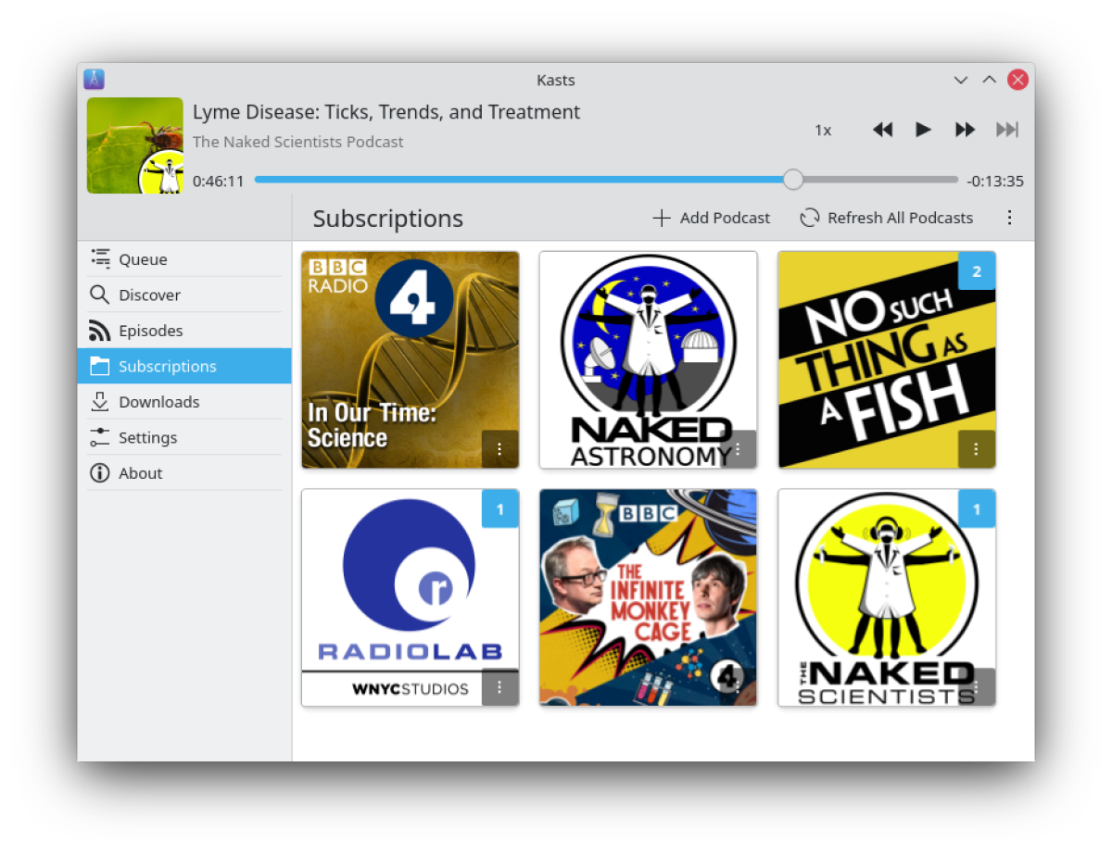This screenshot has height=853, width=1112.
Task: Click The Naked Scientists Podcast subtitle in player
Action: 298,142
